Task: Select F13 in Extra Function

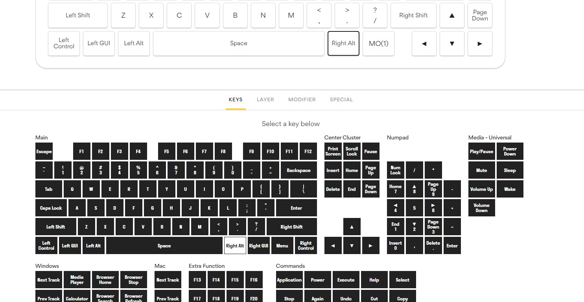Action: (197, 280)
